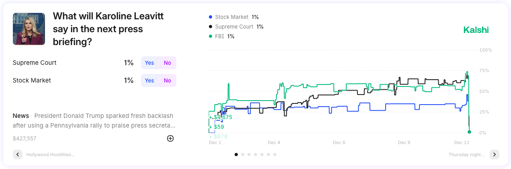Open the news snippet about President Trump
Image resolution: width=511 pixels, height=169 pixels.
tap(94, 120)
